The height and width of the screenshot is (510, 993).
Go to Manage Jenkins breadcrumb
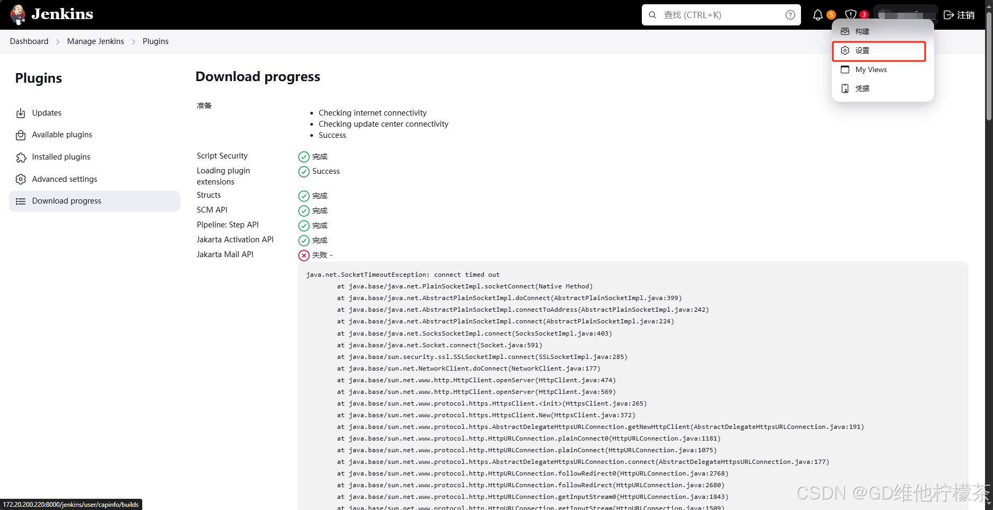(95, 41)
